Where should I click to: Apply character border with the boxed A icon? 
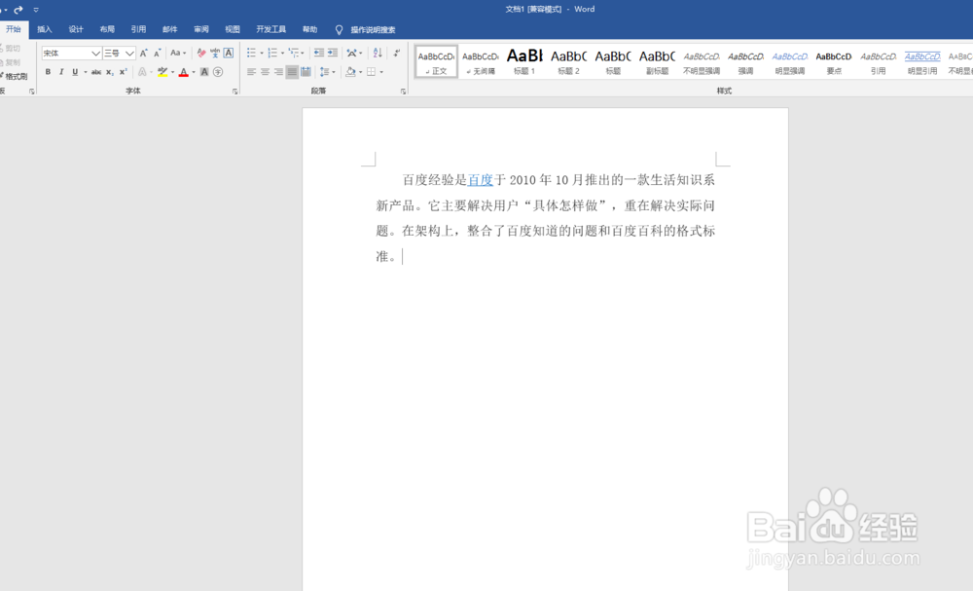click(229, 54)
